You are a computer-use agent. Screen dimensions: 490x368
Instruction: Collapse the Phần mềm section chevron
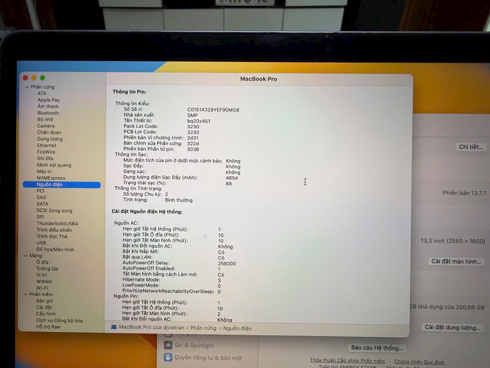[x=26, y=294]
